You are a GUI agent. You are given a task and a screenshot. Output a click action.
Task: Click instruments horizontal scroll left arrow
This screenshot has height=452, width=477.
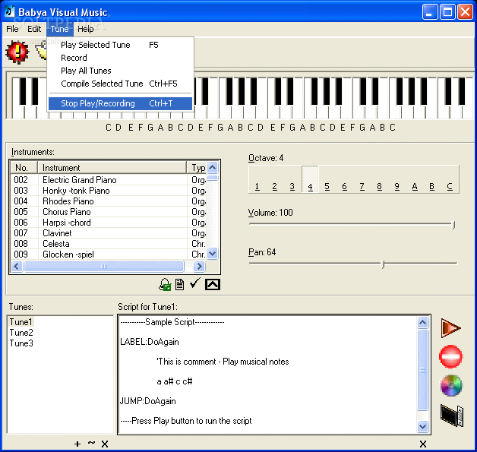click(17, 267)
